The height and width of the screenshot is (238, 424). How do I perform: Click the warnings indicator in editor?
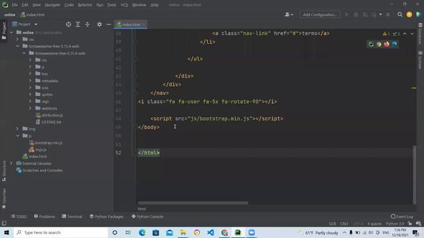[386, 34]
